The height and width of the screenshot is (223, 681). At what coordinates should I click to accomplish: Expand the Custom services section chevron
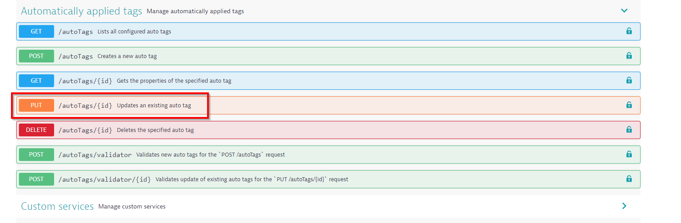pos(624,206)
